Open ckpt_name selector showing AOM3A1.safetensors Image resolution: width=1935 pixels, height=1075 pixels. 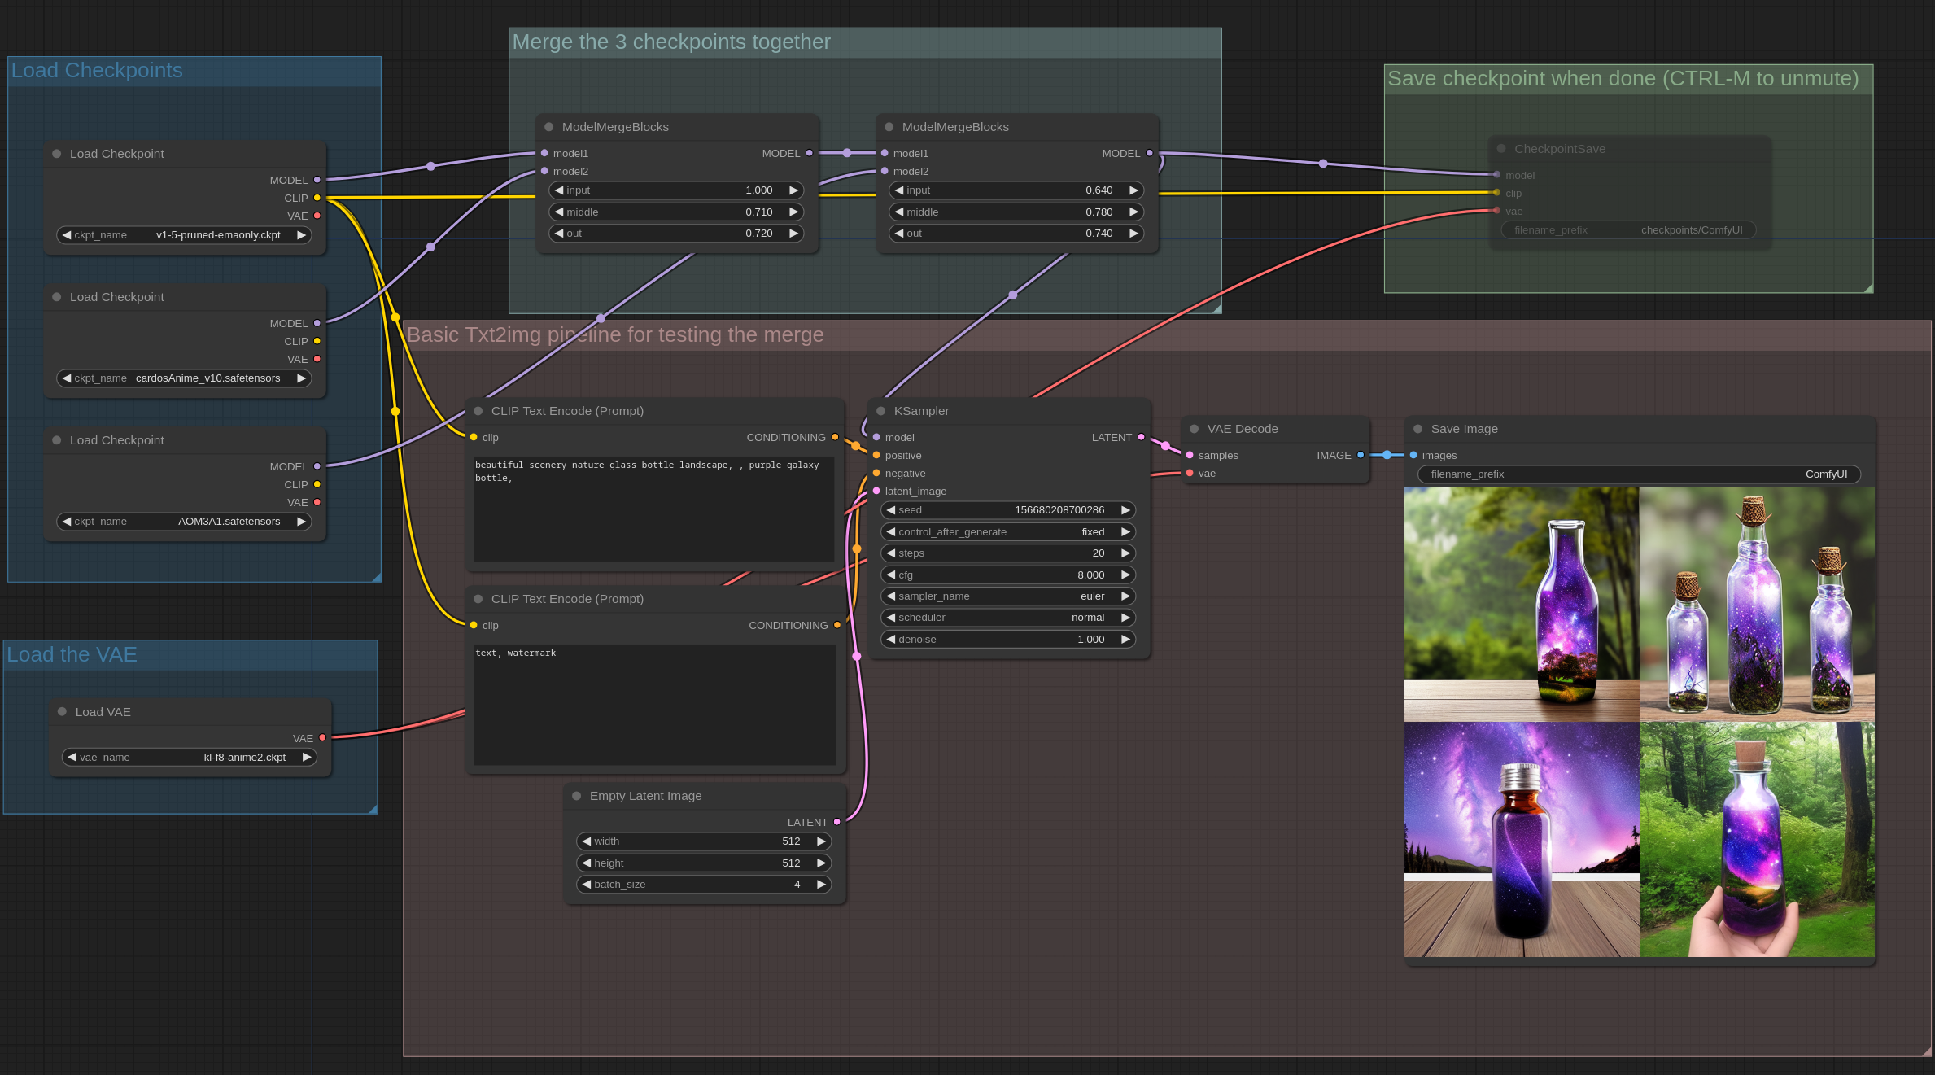pos(184,522)
